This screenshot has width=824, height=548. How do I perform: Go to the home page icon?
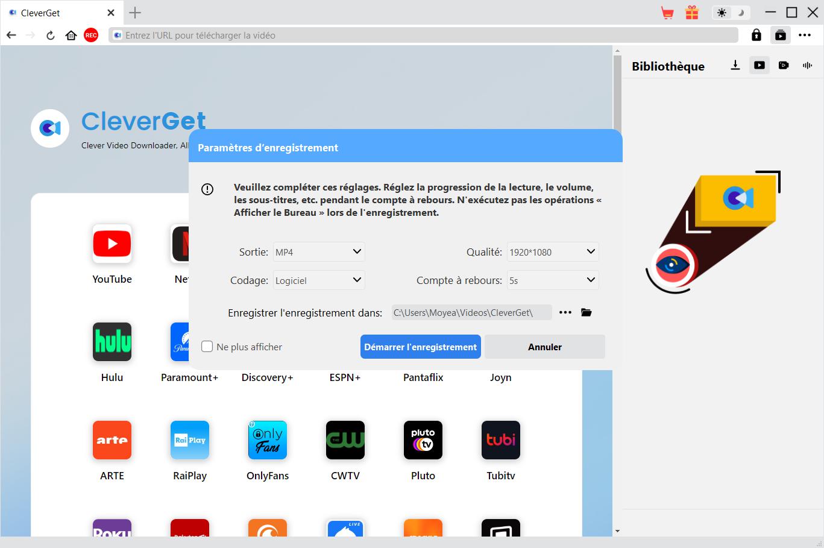tap(71, 36)
